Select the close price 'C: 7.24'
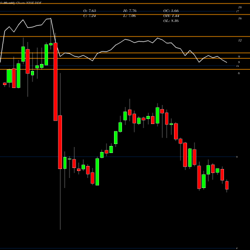This screenshot has width=250, height=250. [x=89, y=16]
